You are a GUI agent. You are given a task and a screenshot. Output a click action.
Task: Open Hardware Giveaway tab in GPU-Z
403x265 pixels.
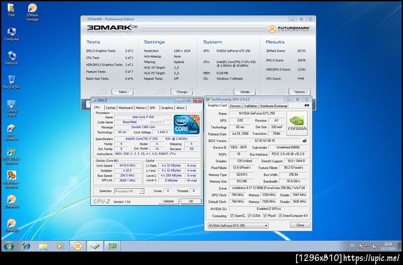(x=273, y=106)
